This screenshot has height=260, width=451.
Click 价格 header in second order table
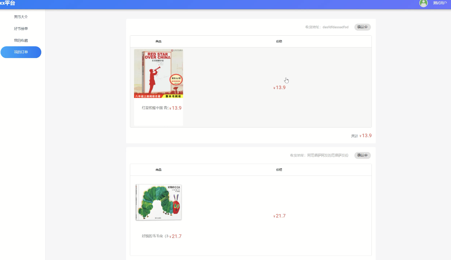[279, 170]
